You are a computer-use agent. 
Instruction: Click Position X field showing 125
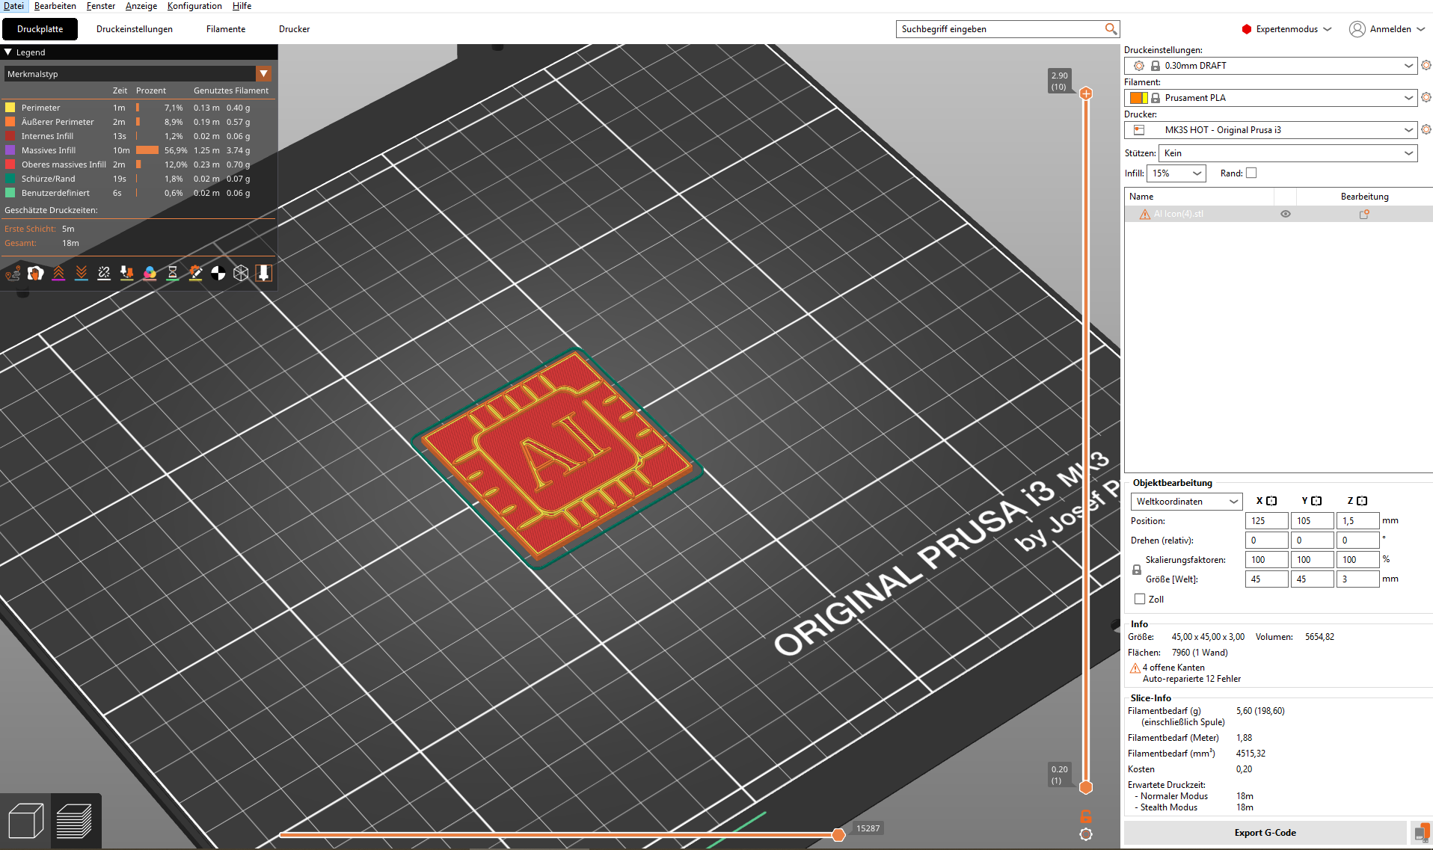[x=1266, y=521]
